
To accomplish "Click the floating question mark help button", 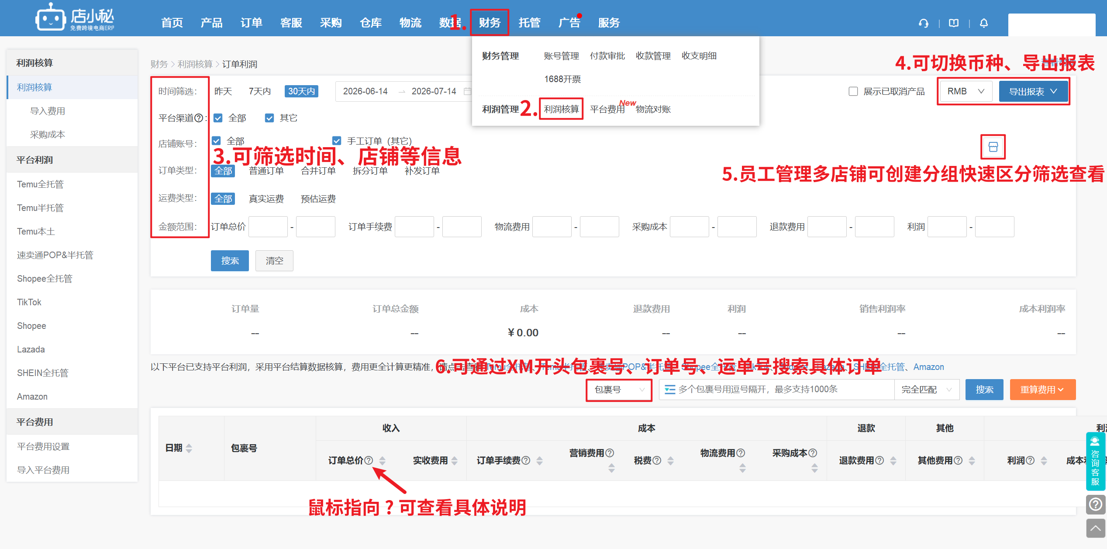I will (1096, 504).
